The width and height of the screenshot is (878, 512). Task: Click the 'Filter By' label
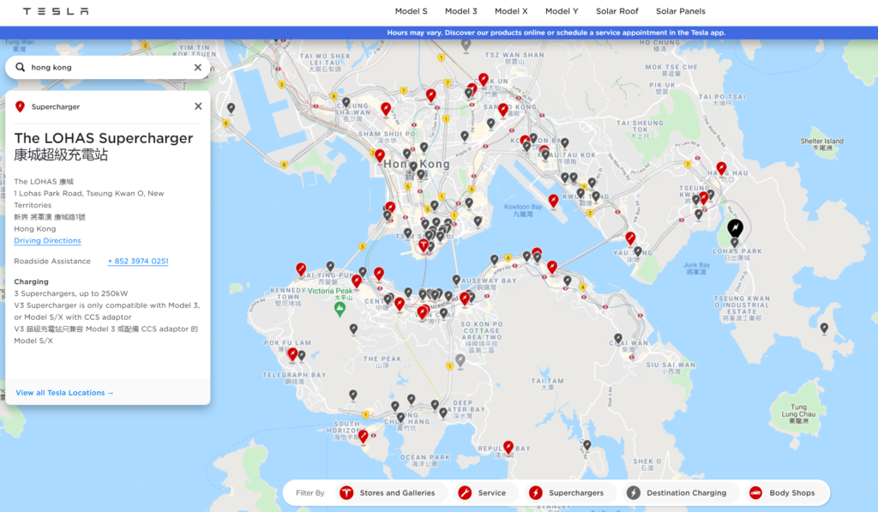310,493
